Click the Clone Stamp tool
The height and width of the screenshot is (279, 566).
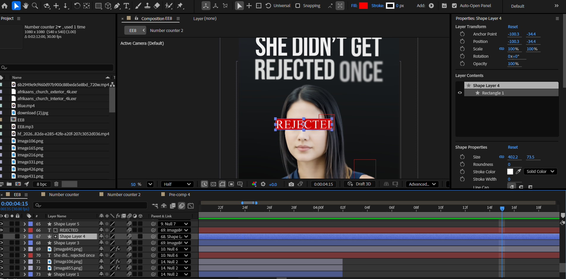(147, 6)
